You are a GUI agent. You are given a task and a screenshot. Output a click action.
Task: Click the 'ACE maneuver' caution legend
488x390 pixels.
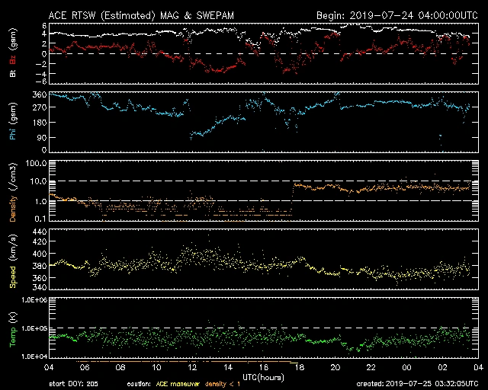178,384
